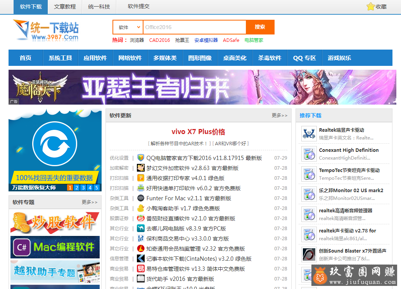
Task: Click the 货代助手 v2016 icon
Action: [141, 279]
